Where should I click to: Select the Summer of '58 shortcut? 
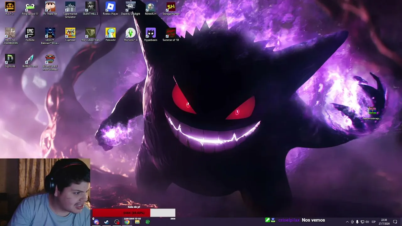pos(171,35)
